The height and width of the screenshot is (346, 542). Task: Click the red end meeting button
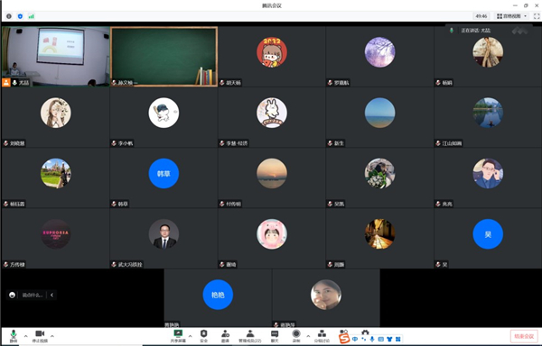(524, 336)
